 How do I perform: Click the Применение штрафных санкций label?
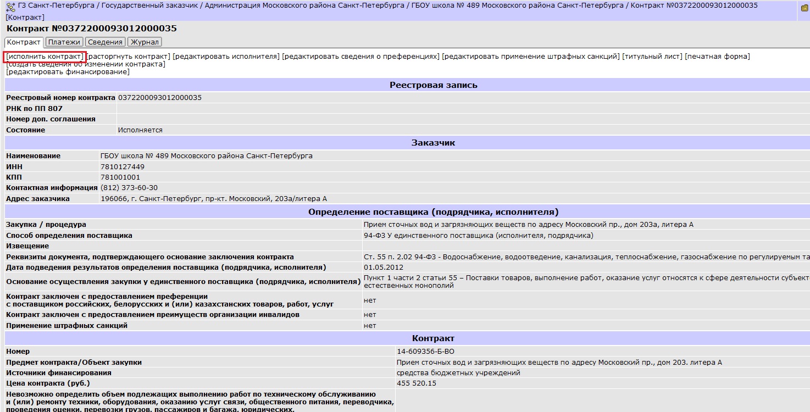tap(66, 326)
